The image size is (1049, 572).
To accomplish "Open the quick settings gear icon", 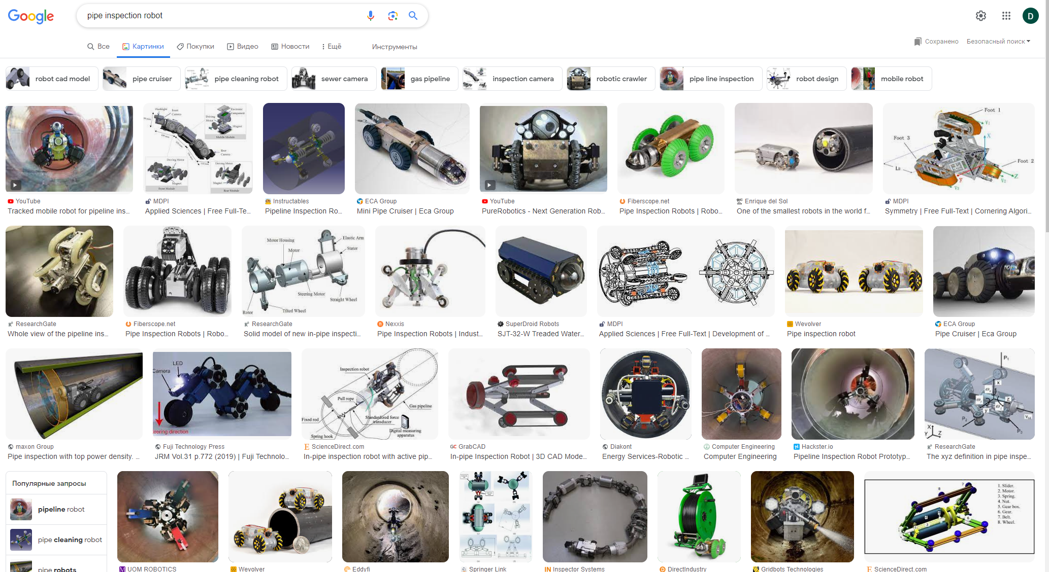I will 981,16.
